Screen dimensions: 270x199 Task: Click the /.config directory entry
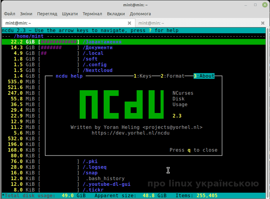click(x=94, y=64)
